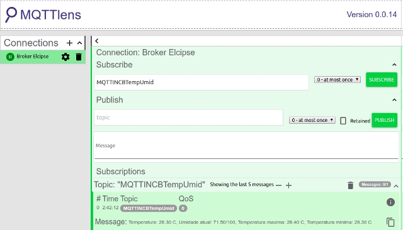Open the publish QoS dropdown
The height and width of the screenshot is (230, 403).
(312, 120)
